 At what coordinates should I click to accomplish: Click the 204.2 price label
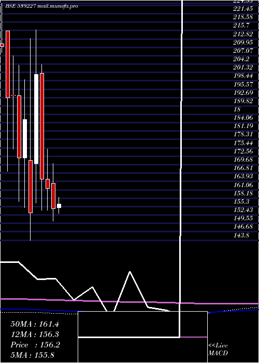tap(241, 59)
